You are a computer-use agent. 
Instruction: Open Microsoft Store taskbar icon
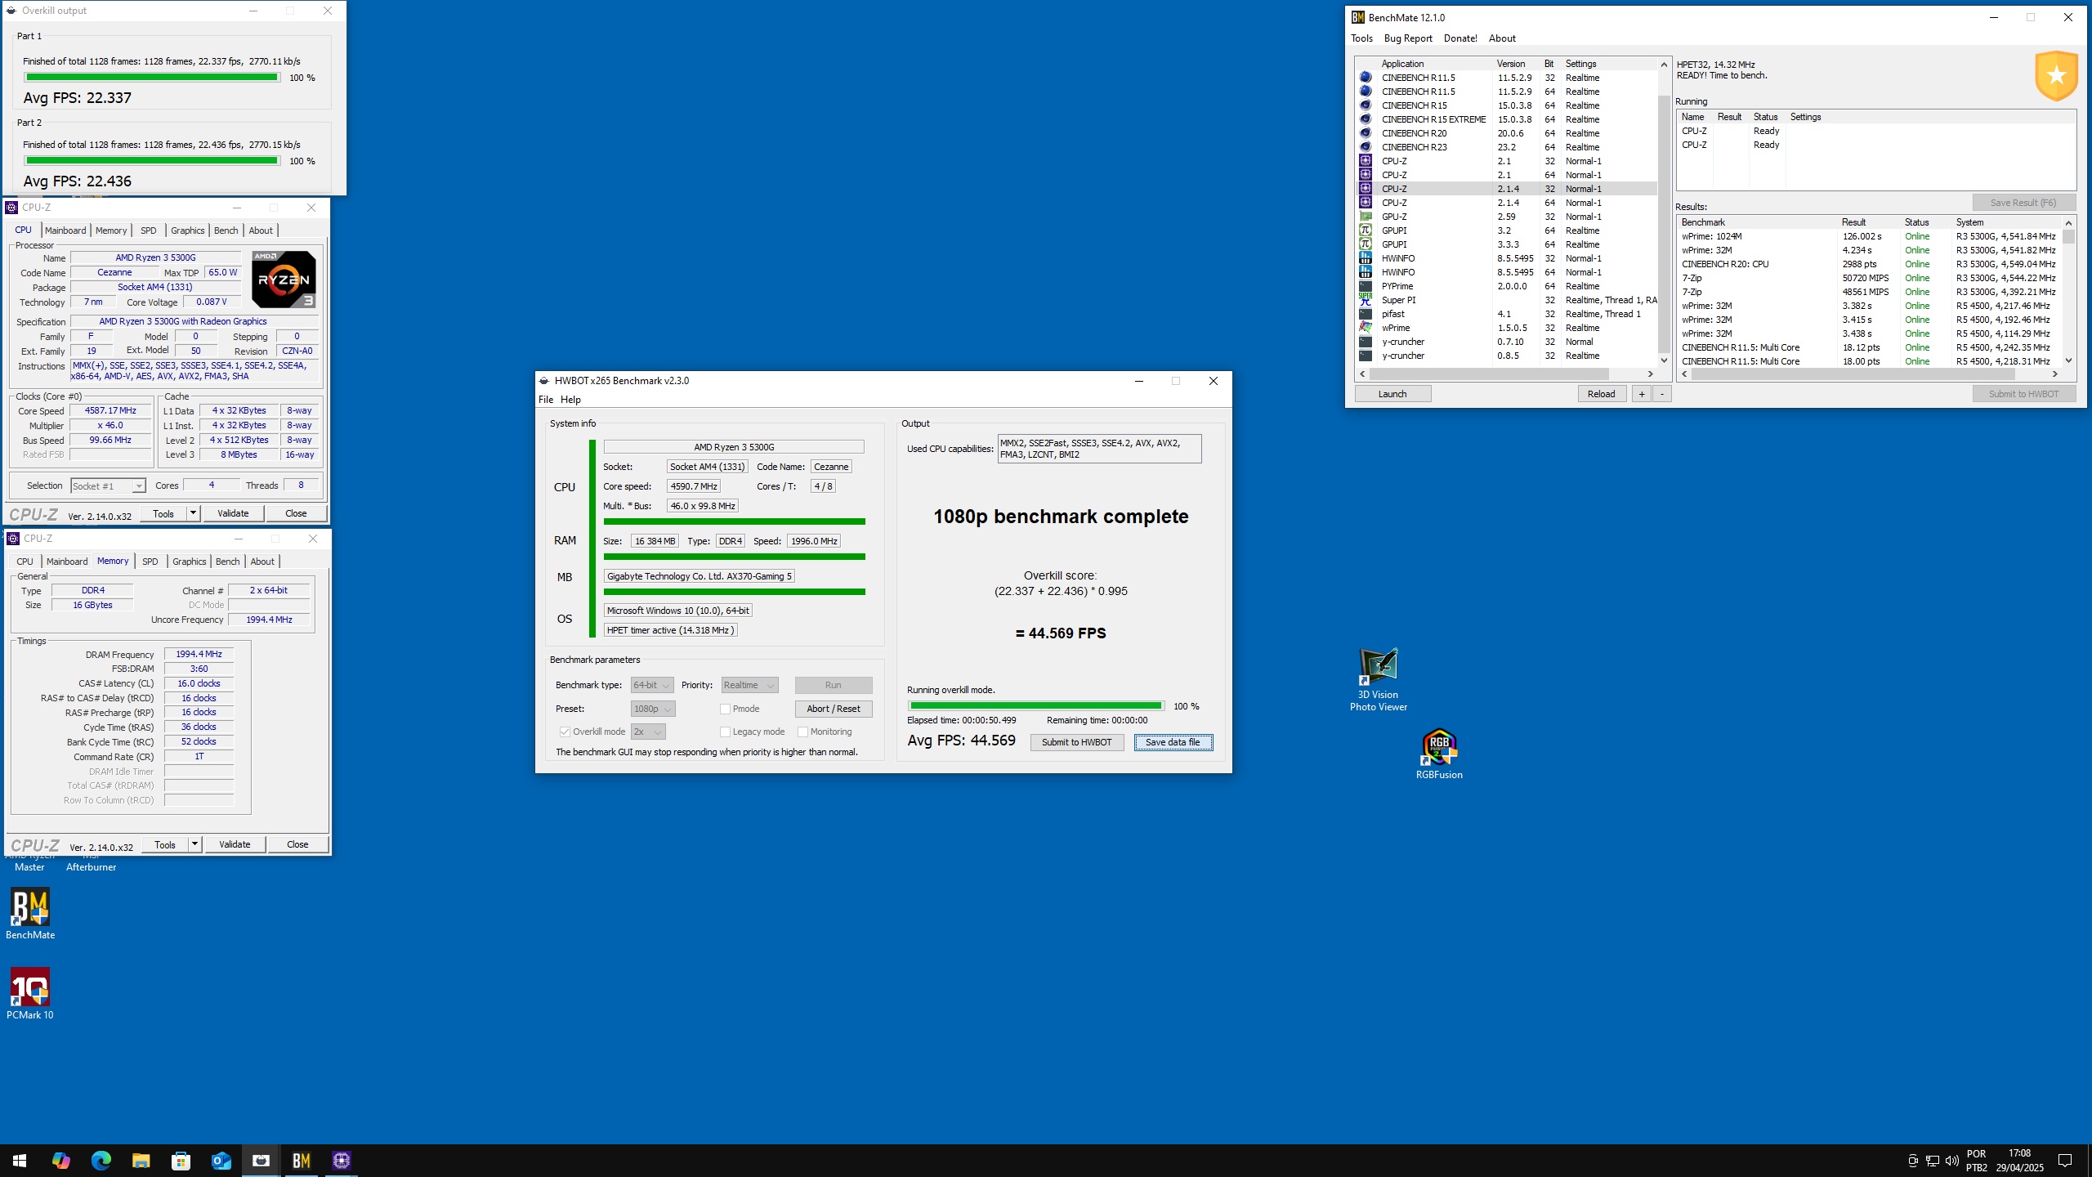point(181,1161)
